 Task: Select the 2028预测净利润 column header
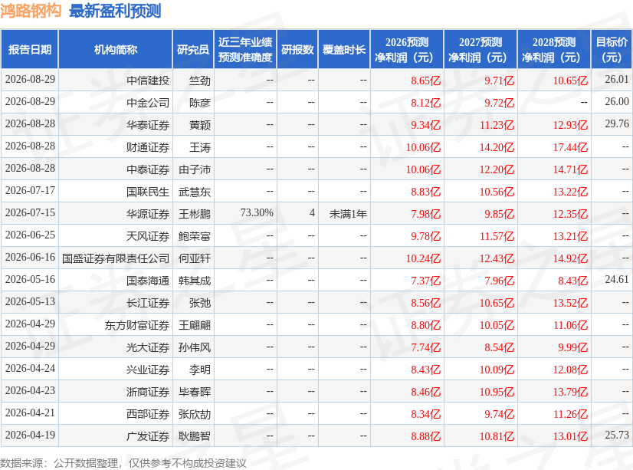coord(554,49)
